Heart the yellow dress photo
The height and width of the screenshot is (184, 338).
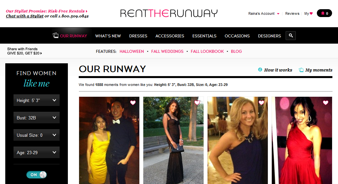(133, 103)
